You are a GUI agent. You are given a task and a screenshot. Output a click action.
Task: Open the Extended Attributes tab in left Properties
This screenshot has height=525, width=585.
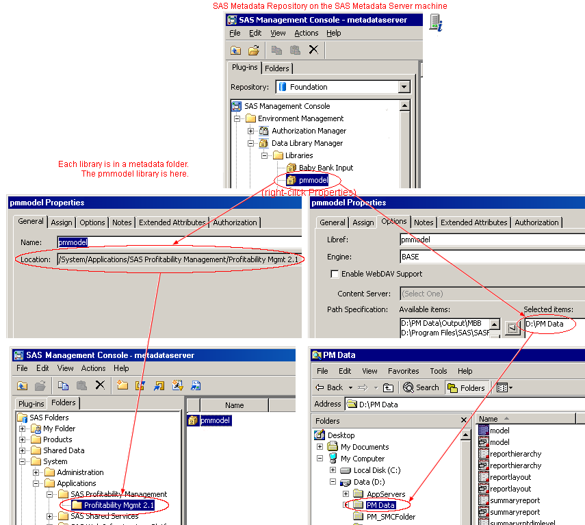point(172,222)
